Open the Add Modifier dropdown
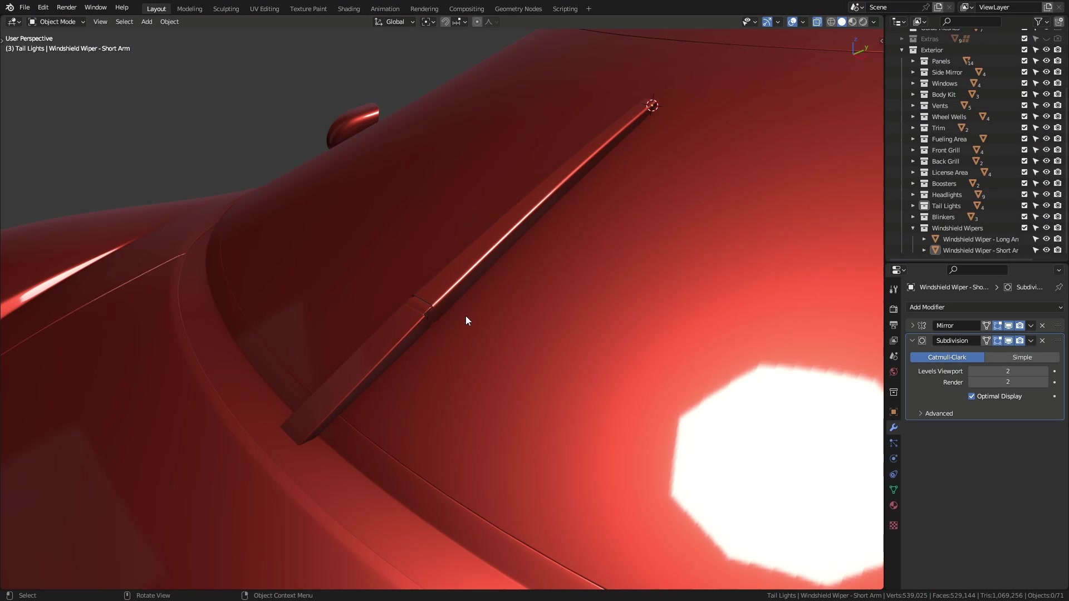Image resolution: width=1069 pixels, height=601 pixels. click(984, 307)
